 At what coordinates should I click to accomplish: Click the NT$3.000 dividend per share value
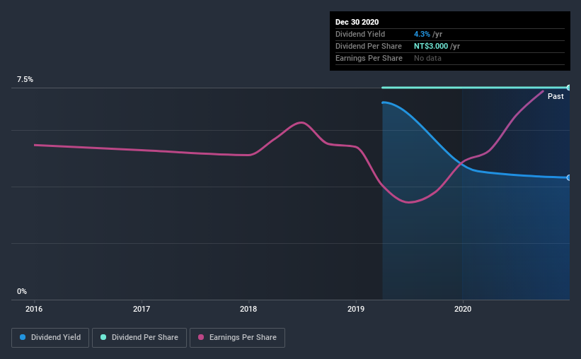click(x=431, y=46)
